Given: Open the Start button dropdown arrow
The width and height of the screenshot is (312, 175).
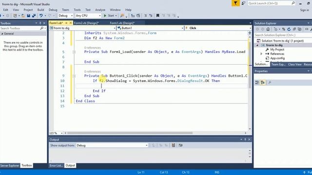Looking at the screenshot, I should [x=116, y=16].
